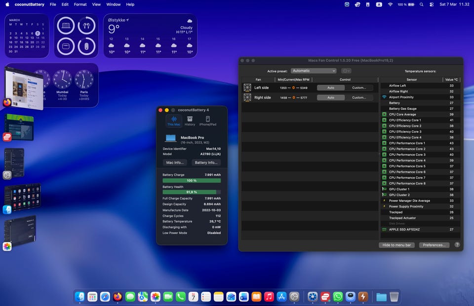Expand the preset options gear menu
Image resolution: width=474 pixels, height=306 pixels.
click(346, 71)
